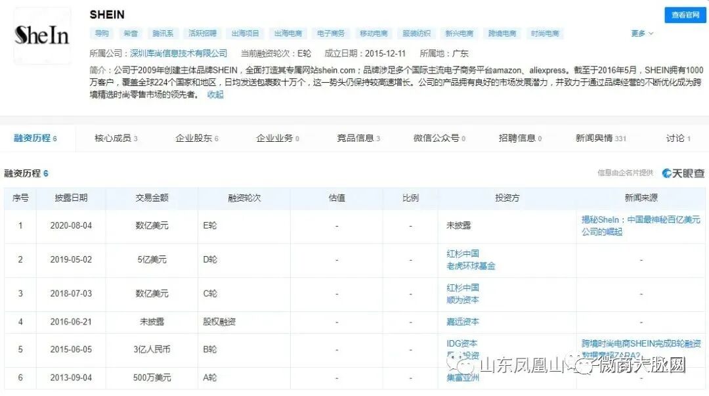The image size is (709, 396).
Task: Select the 活跃招聘 tag
Action: pos(202,33)
